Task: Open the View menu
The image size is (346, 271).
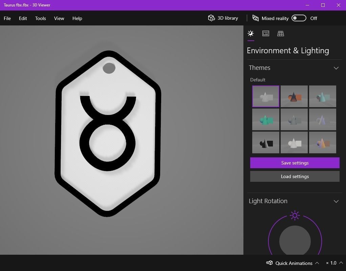Action: coord(59,18)
